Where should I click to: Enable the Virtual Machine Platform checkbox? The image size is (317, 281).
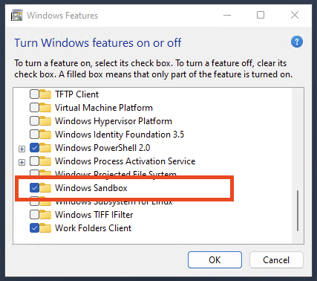click(34, 108)
